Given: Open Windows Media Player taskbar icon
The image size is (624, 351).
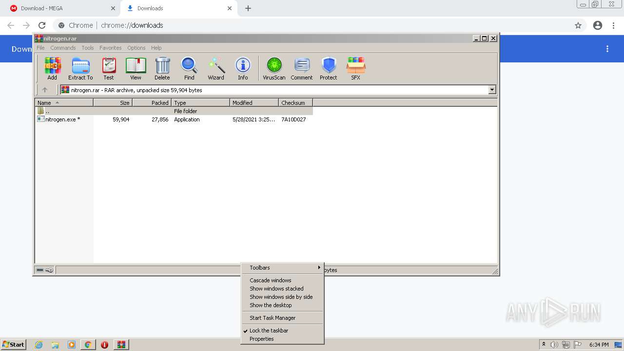Looking at the screenshot, I should tap(72, 345).
